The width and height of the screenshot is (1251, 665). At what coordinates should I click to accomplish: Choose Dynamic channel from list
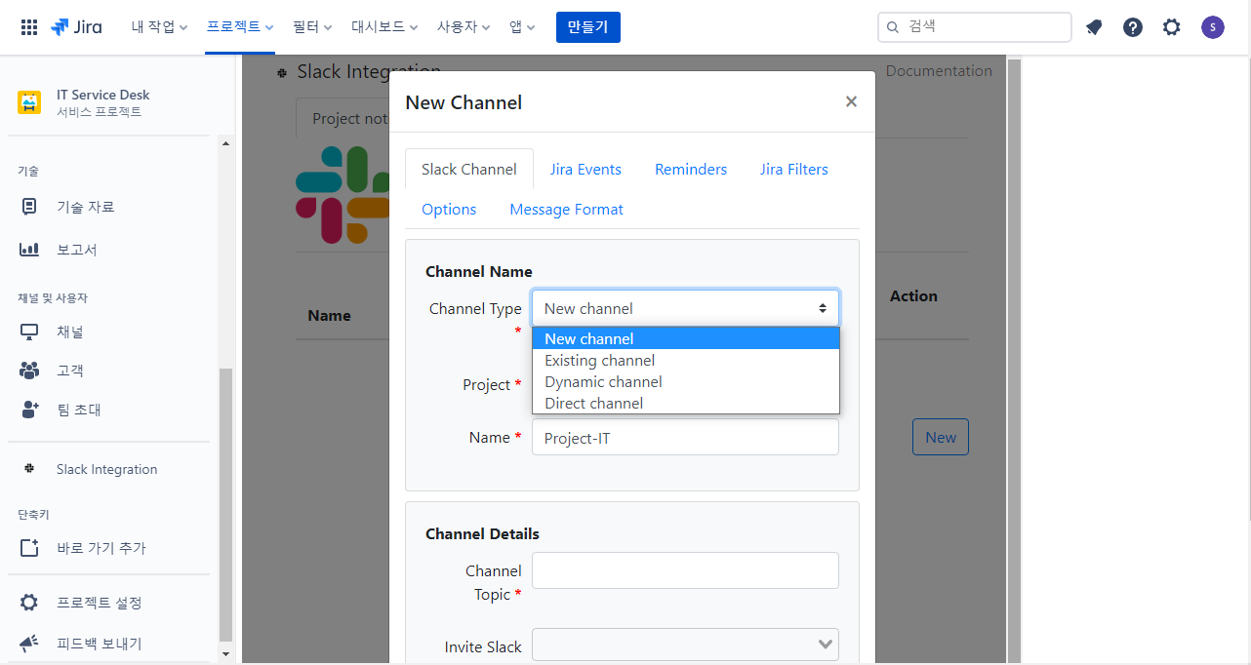pyautogui.click(x=603, y=382)
